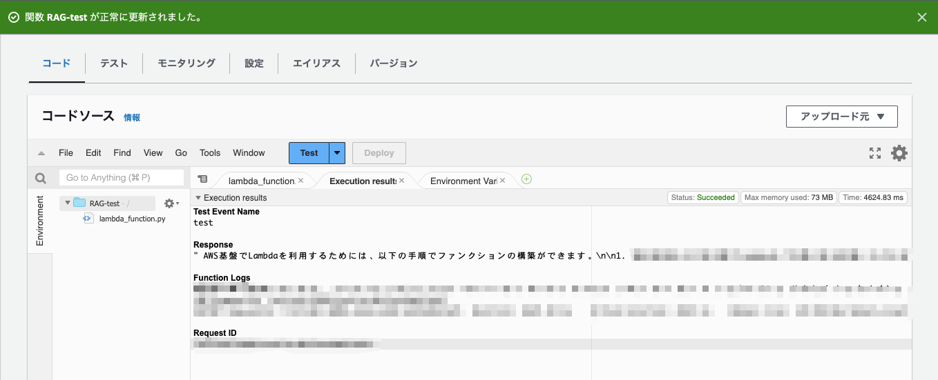The image size is (938, 380).
Task: Click the Function Logs heading
Action: pyautogui.click(x=221, y=278)
